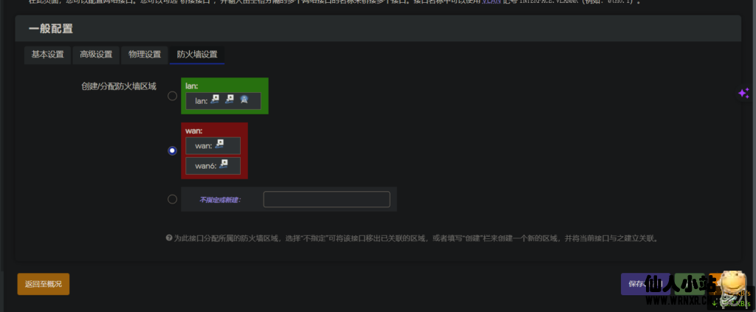Click the help question mark icon

[x=169, y=238]
